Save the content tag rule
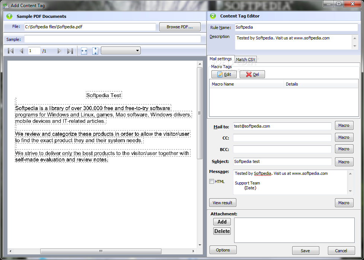 click(x=306, y=251)
